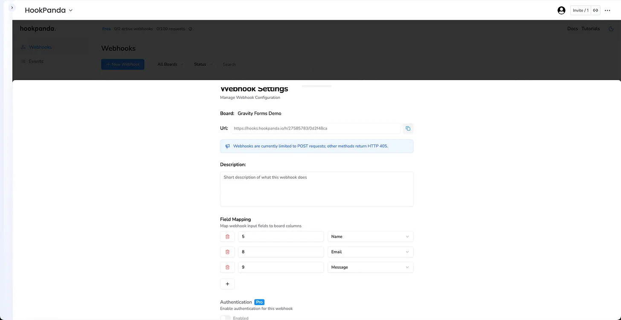Click the user profile avatar icon
Image resolution: width=621 pixels, height=320 pixels.
[x=561, y=10]
